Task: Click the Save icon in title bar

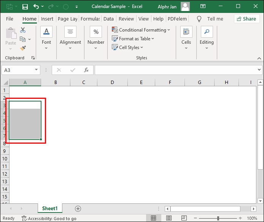Action: click(x=25, y=7)
